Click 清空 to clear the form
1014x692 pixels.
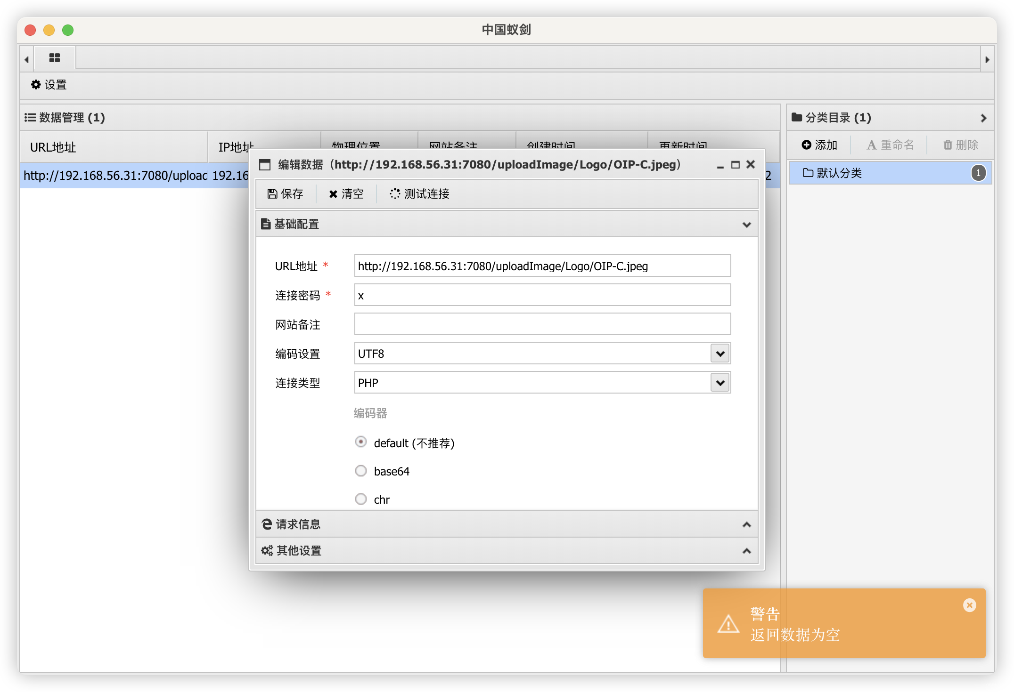click(346, 194)
